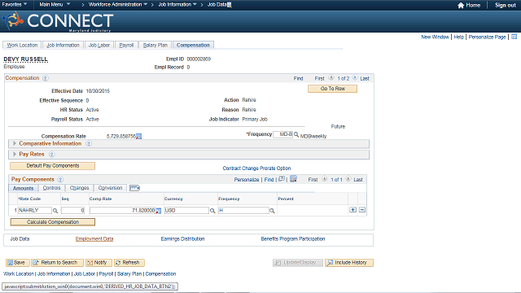This screenshot has height=293, width=521.
Task: Switch to the Job Information tab
Action: (x=63, y=46)
